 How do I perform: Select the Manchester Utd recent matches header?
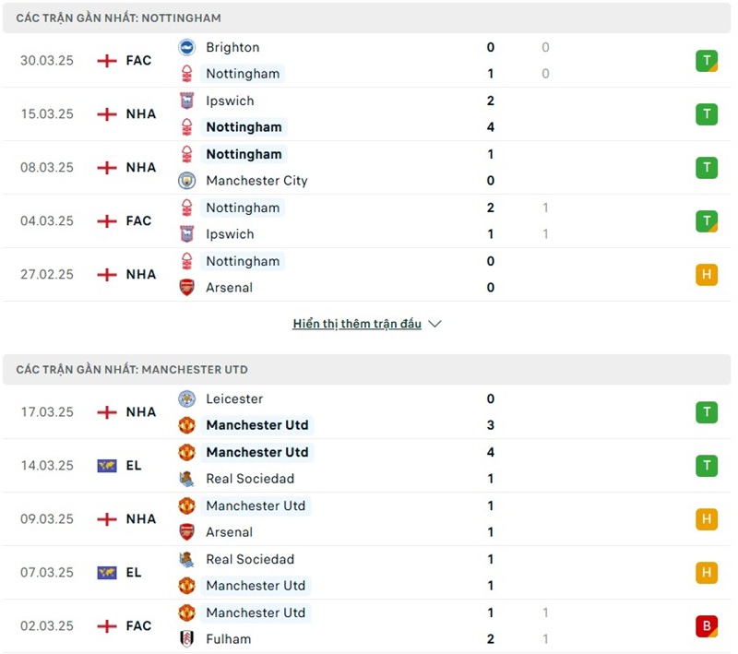coord(132,370)
